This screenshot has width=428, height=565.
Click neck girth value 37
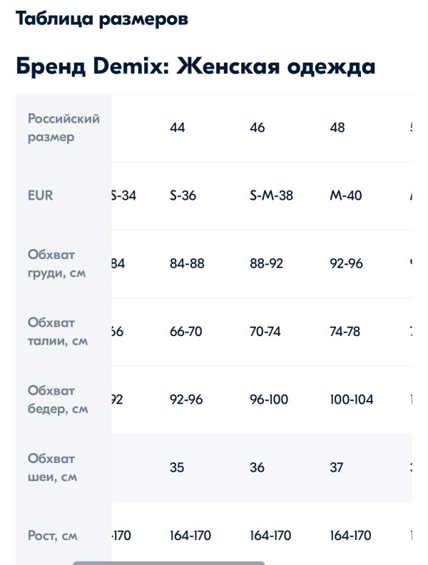(x=337, y=468)
